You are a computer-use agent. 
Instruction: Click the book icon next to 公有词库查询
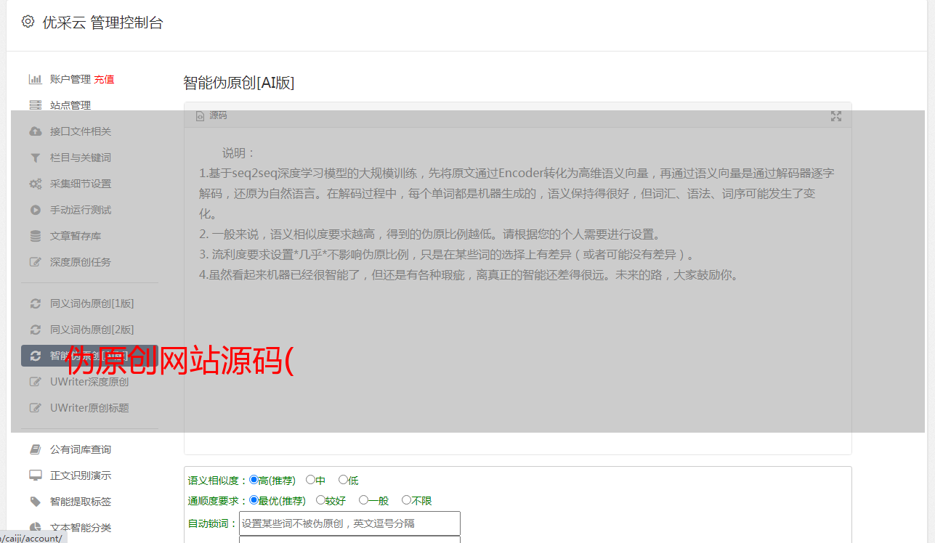pos(35,449)
